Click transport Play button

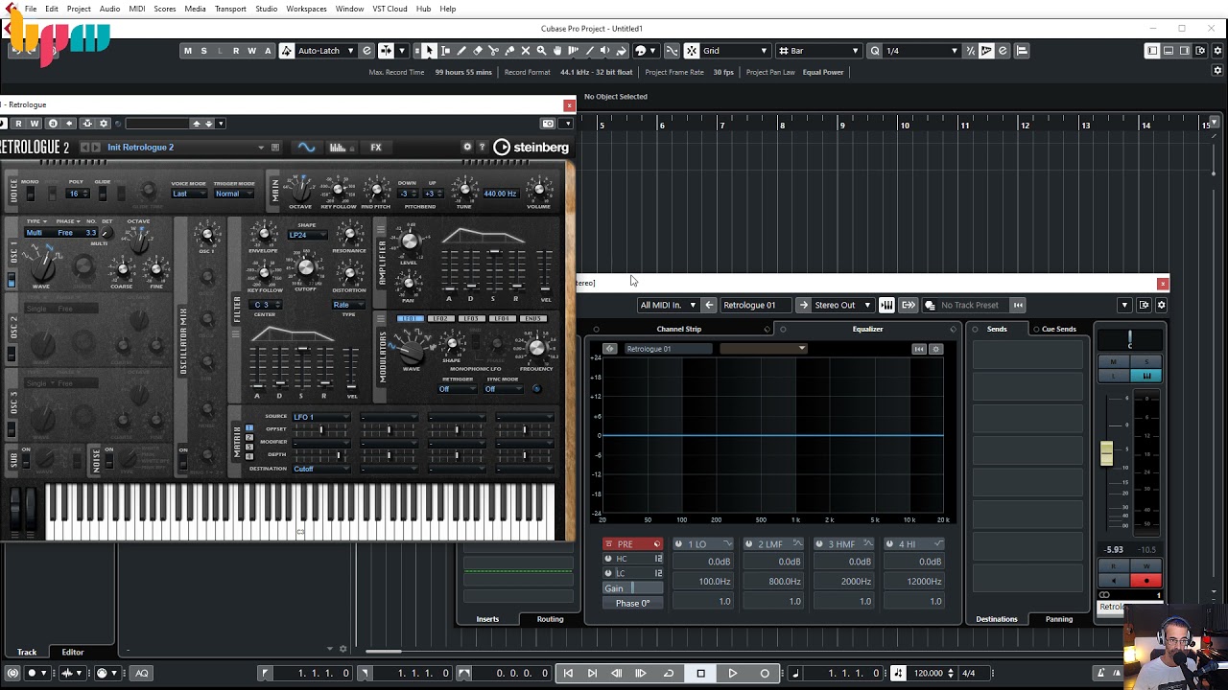pyautogui.click(x=733, y=673)
